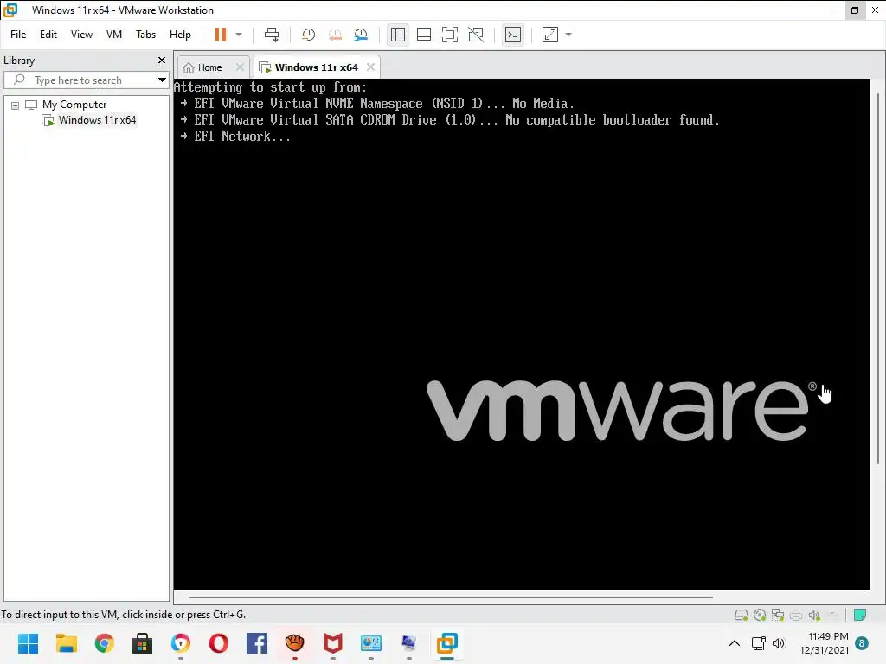The height and width of the screenshot is (664, 886).
Task: Select My Computer in the library
Action: 74,105
